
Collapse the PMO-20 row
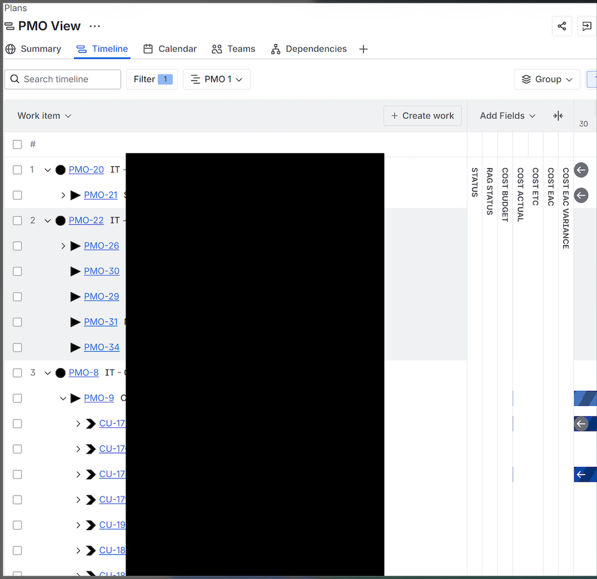pos(48,170)
